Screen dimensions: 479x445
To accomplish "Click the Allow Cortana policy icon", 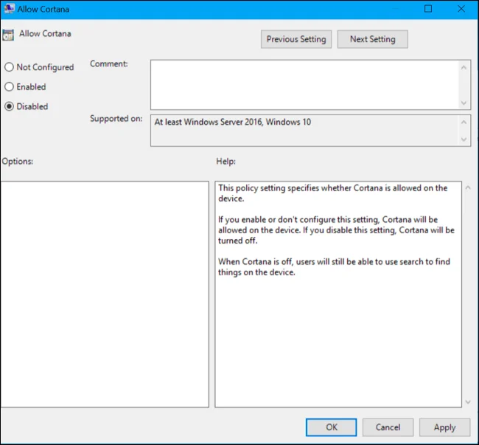I will click(x=8, y=35).
